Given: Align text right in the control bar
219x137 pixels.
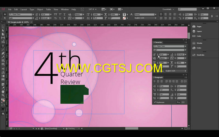Looking at the screenshot, I should 170,14.
